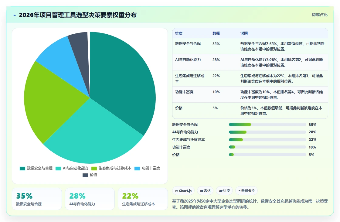Click 功能丰富度为10% description cell
The image size is (340, 222).
click(x=283, y=95)
